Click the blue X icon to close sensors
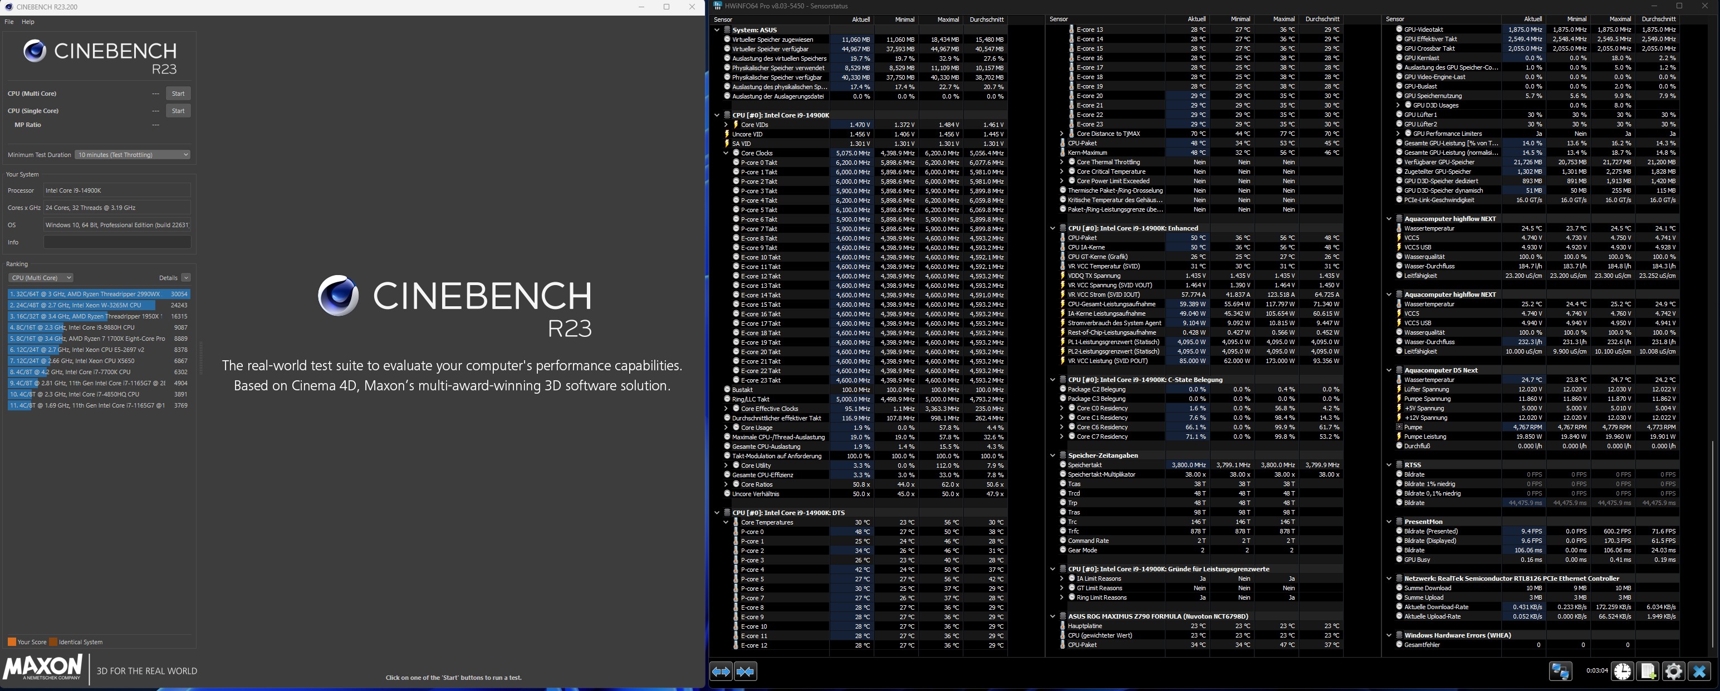Image resolution: width=1720 pixels, height=691 pixels. click(x=1699, y=671)
